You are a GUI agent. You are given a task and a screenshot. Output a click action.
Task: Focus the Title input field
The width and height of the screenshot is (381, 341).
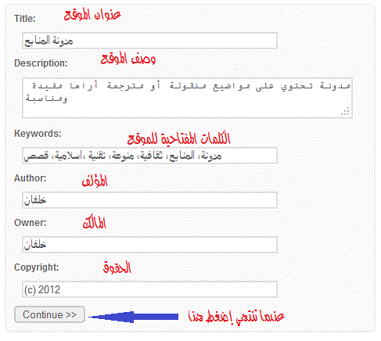tap(149, 41)
